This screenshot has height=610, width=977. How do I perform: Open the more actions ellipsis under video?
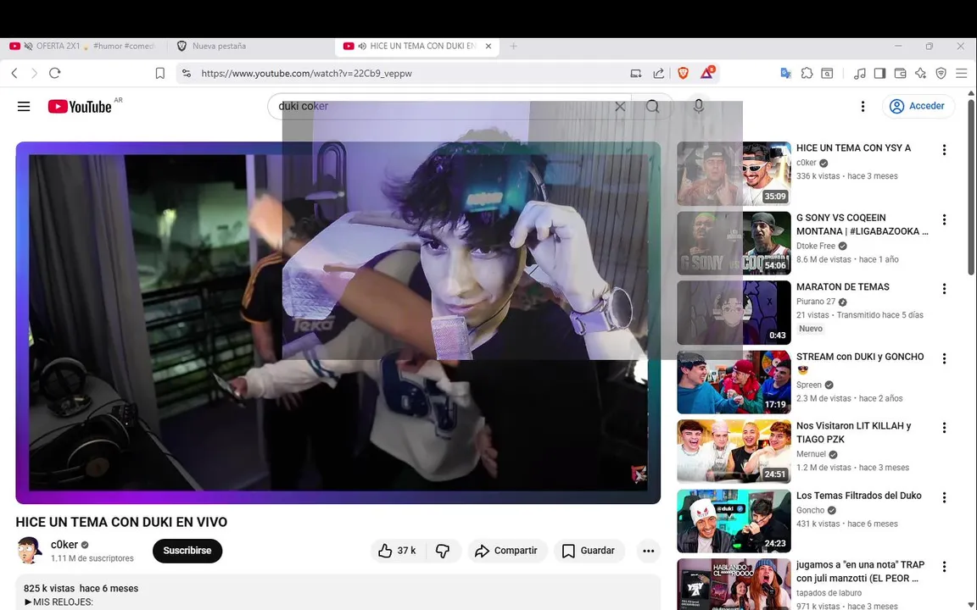coord(649,551)
